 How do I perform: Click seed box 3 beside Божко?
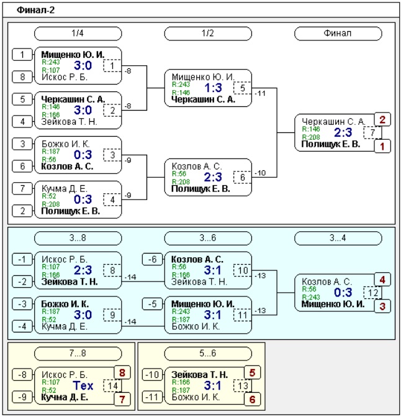tap(22, 144)
